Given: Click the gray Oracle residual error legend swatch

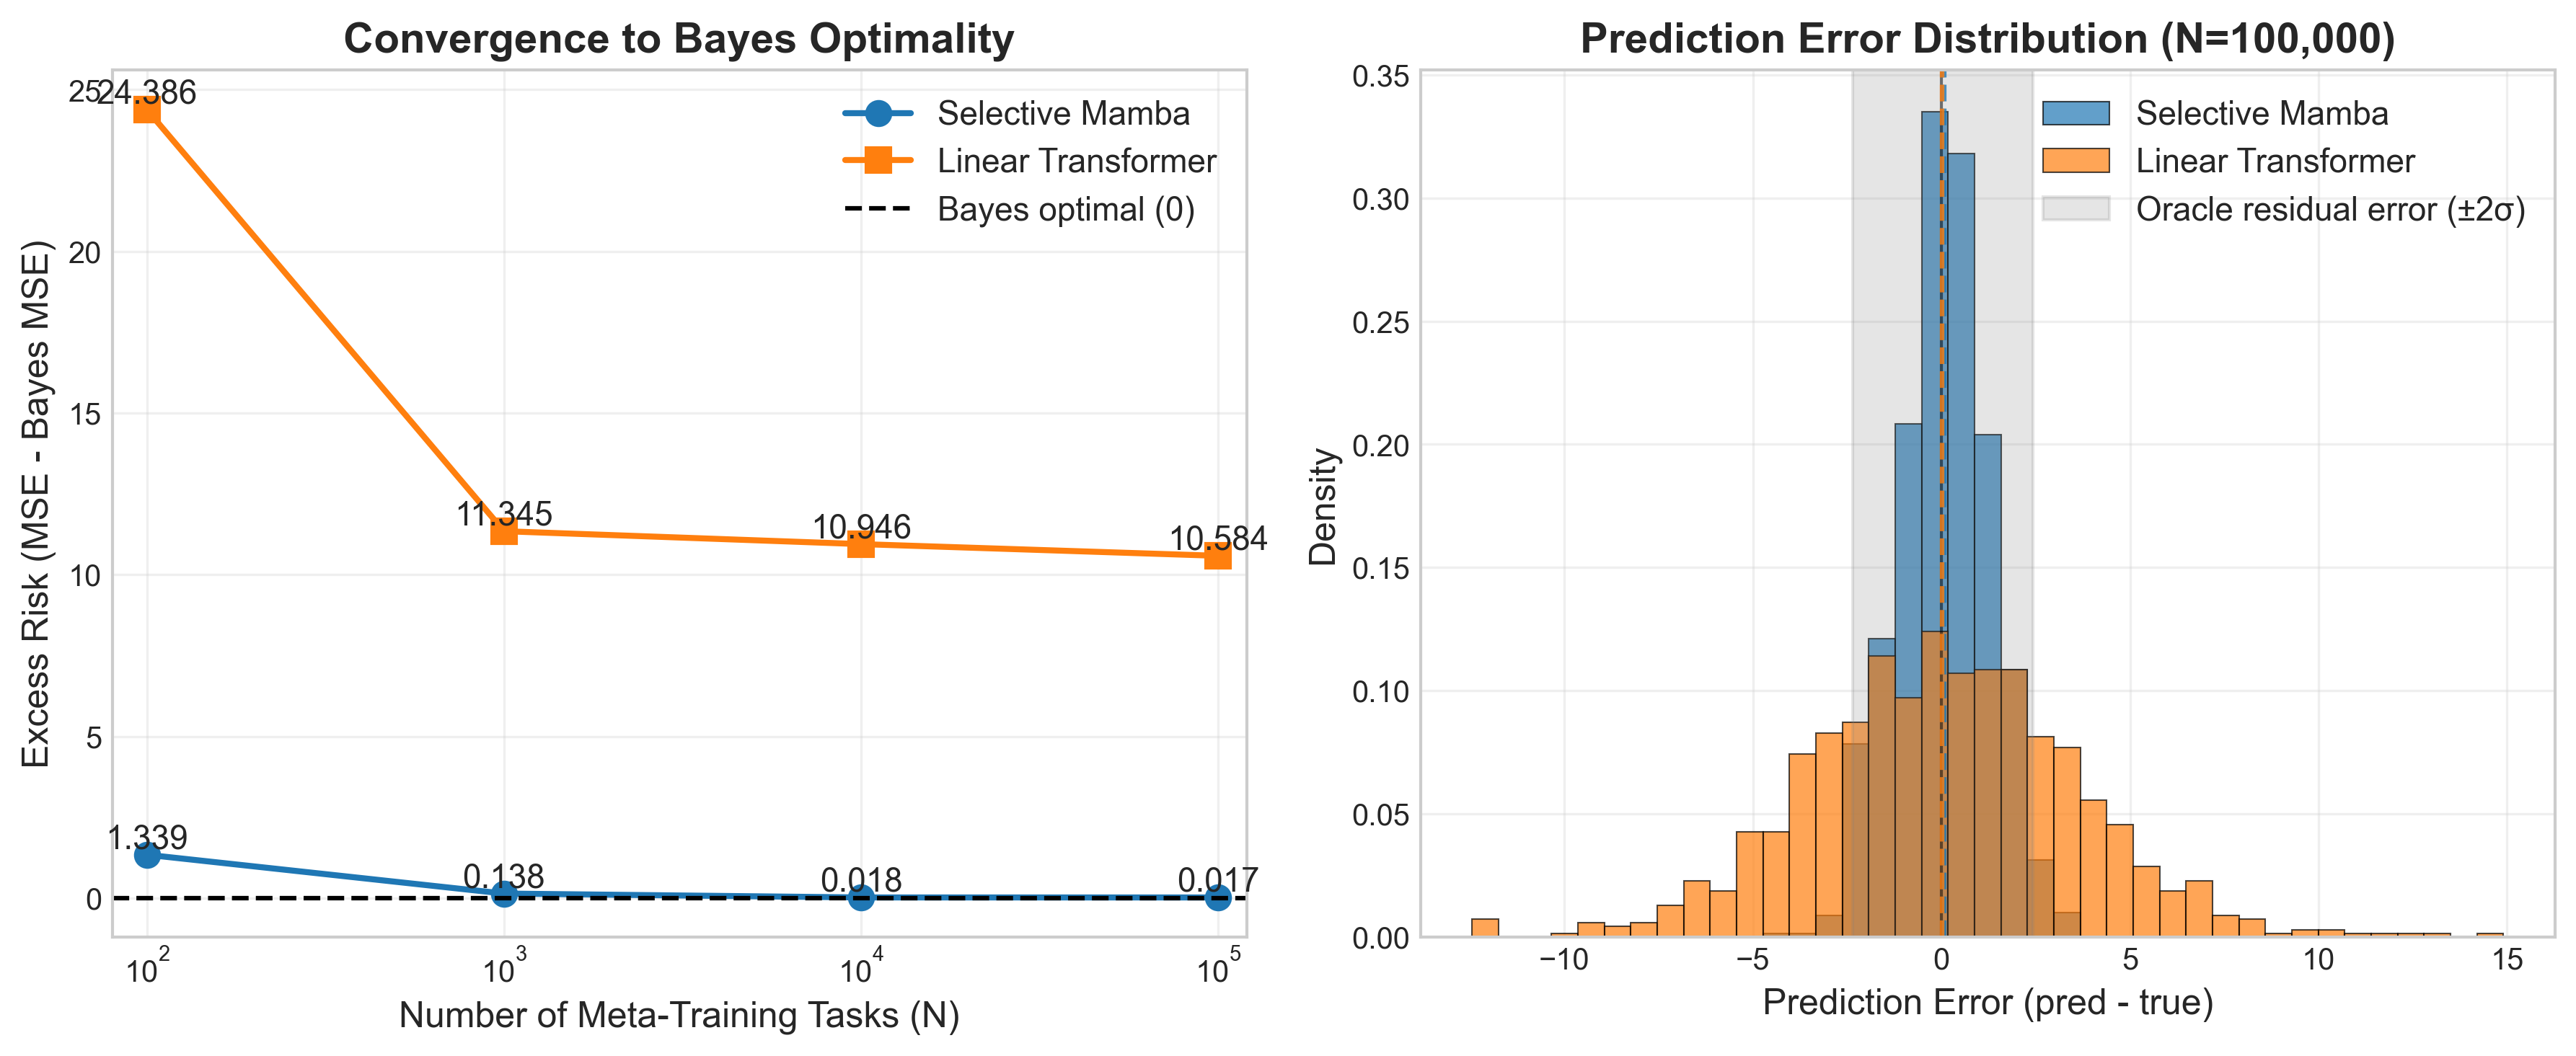Looking at the screenshot, I should click(2075, 210).
